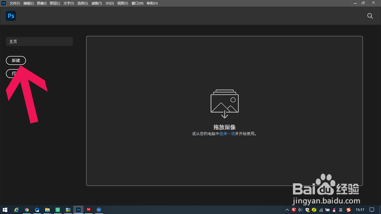
Task: Click the red tray icon beside the speaker
Action: (x=294, y=210)
